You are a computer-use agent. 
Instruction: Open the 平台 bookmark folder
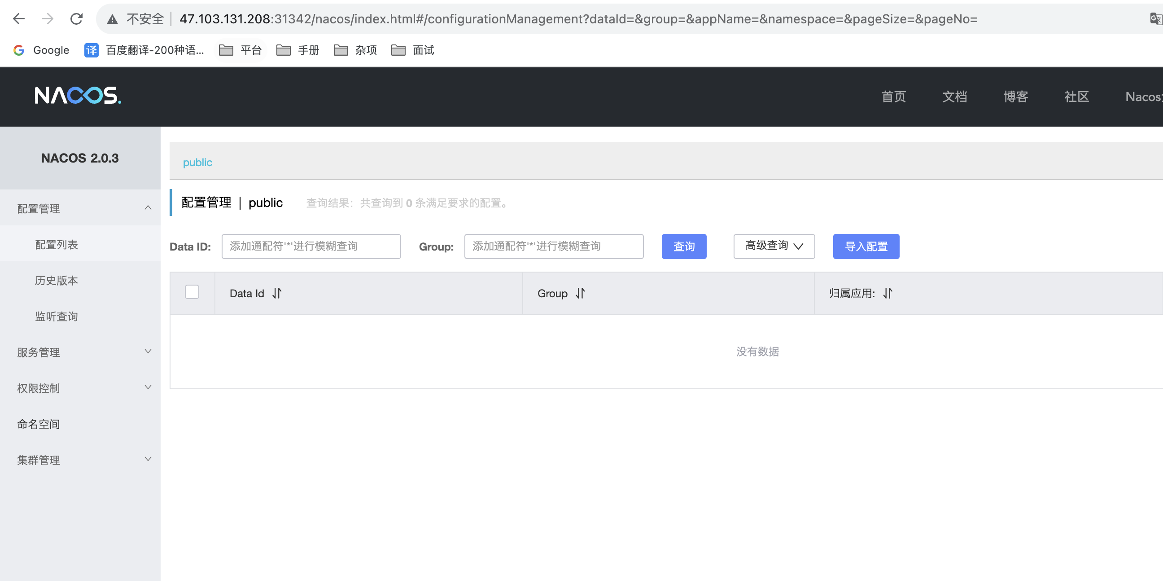tap(240, 50)
